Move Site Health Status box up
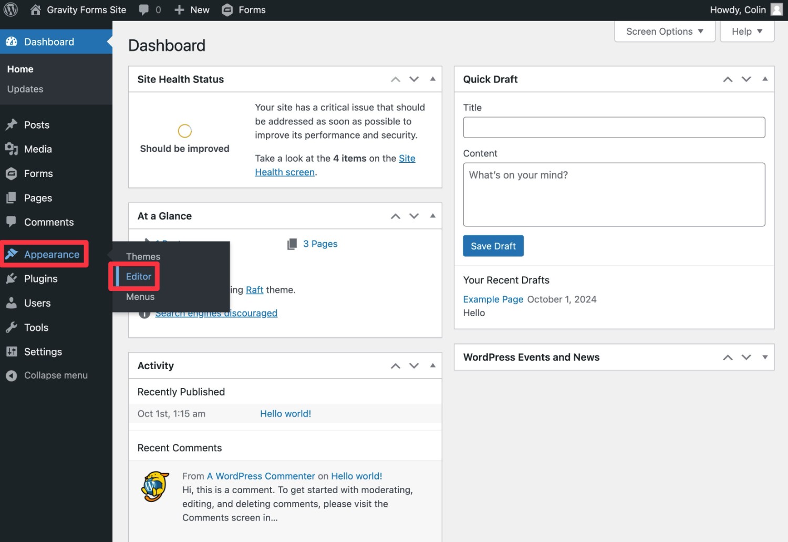The width and height of the screenshot is (788, 542). (396, 79)
